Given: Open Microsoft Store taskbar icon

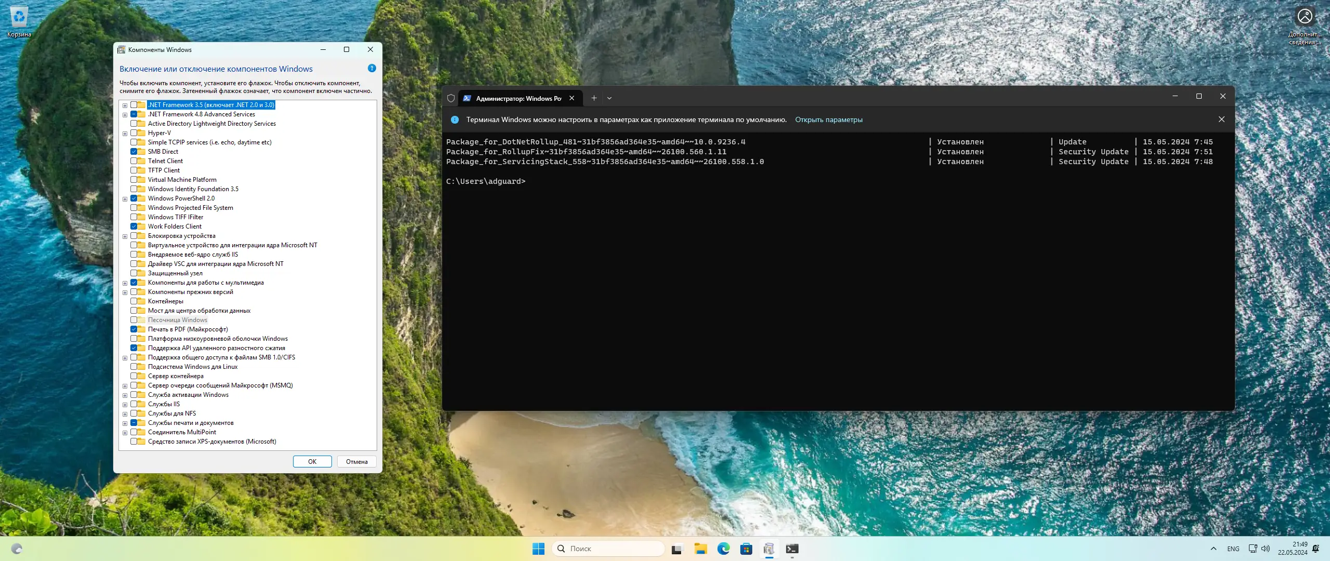Looking at the screenshot, I should (x=746, y=549).
